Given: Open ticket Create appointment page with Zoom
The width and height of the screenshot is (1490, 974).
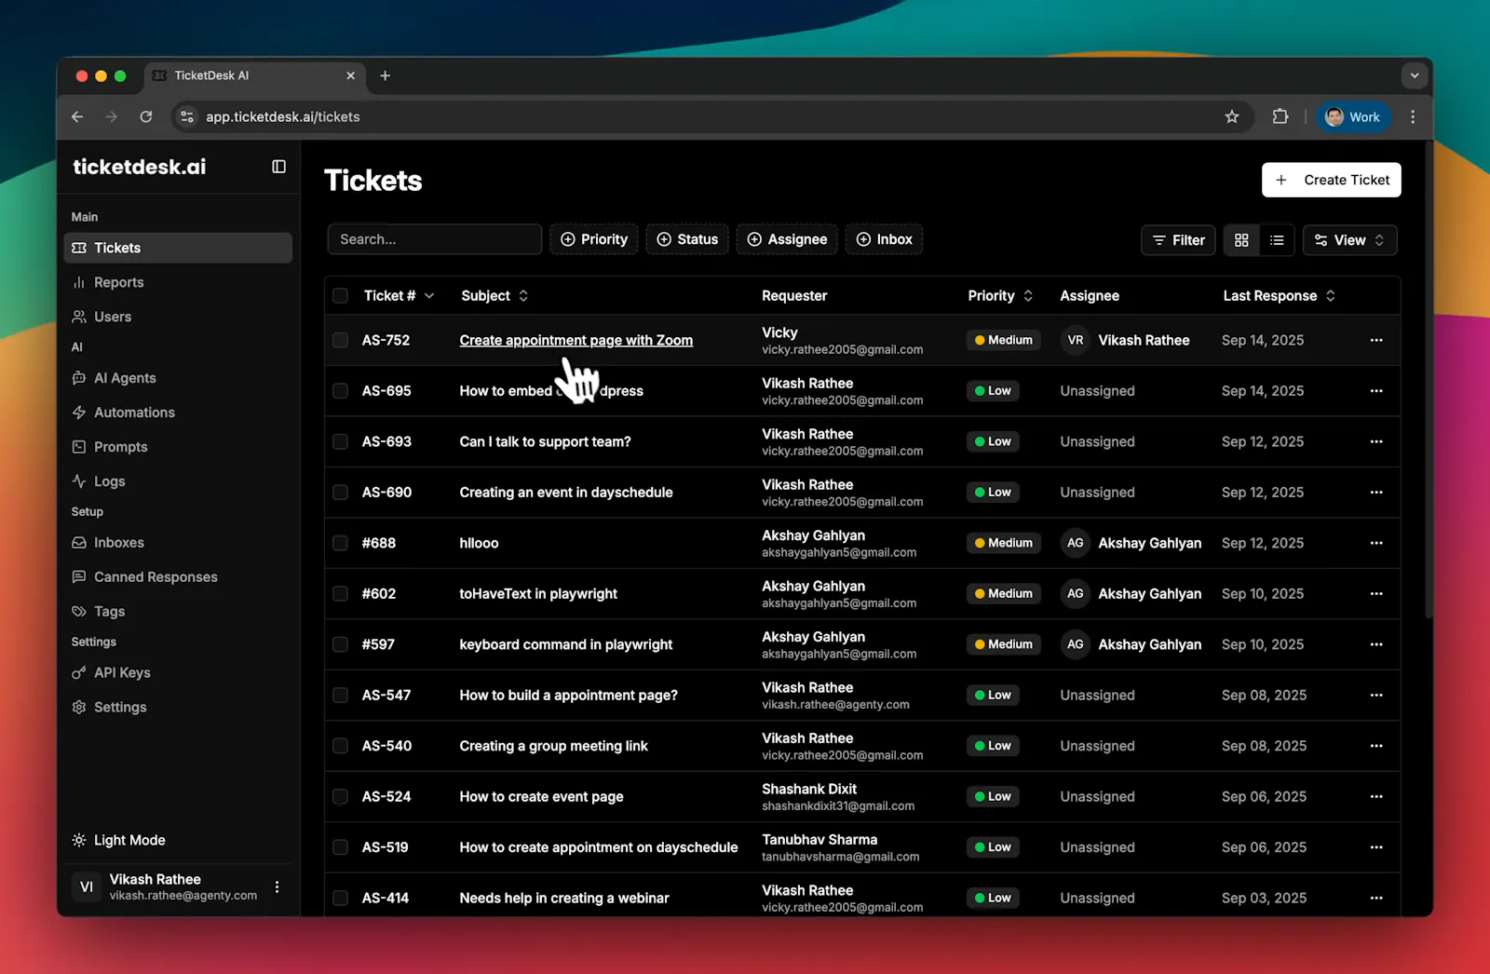Looking at the screenshot, I should click(576, 340).
